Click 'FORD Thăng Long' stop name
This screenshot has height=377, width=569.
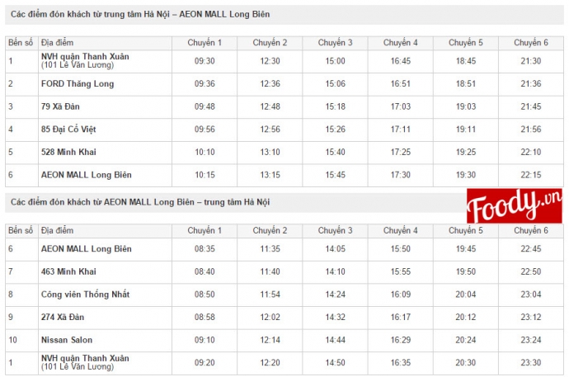(x=78, y=84)
